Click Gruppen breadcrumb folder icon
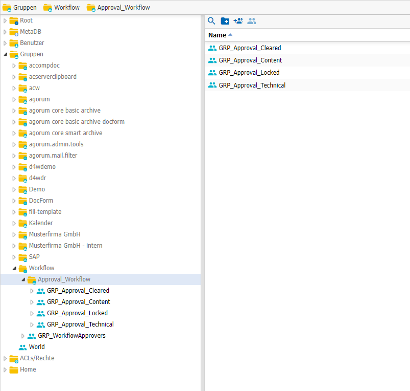Viewport: 410px width, 391px height. point(7,8)
